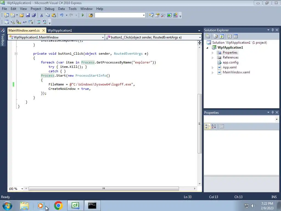Screen dimensions: 281x211
Task: Open the active documents list dropdown arrow
Action: (x=199, y=31)
